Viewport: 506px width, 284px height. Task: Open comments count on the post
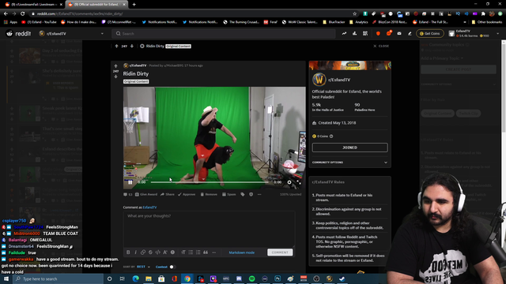(x=128, y=195)
